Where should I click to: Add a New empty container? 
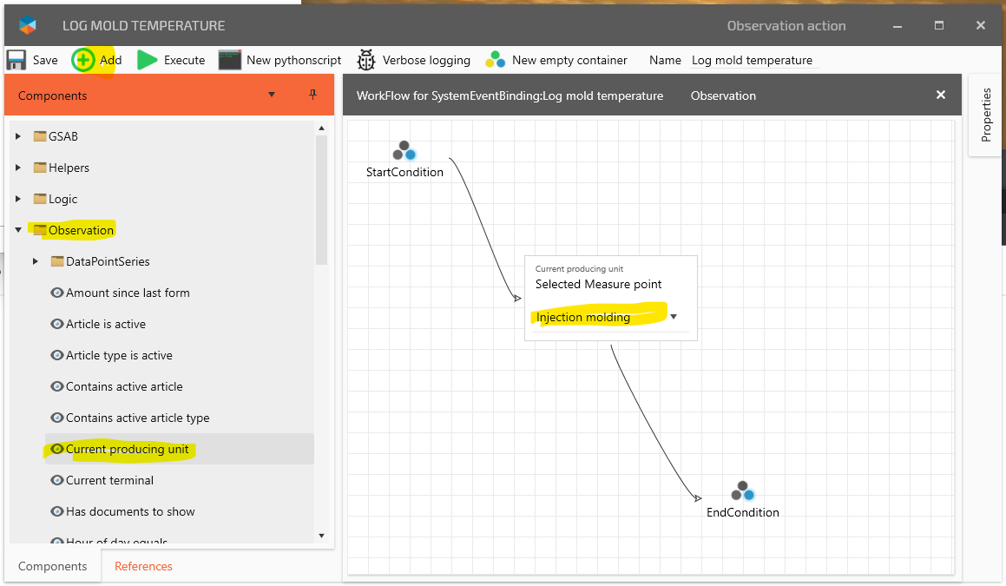click(496, 60)
